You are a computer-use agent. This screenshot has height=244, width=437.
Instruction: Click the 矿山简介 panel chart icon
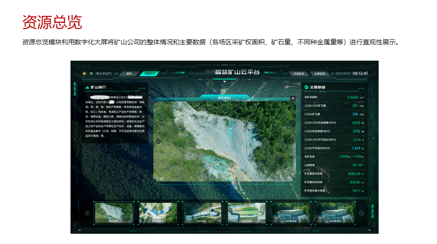[x=87, y=87]
